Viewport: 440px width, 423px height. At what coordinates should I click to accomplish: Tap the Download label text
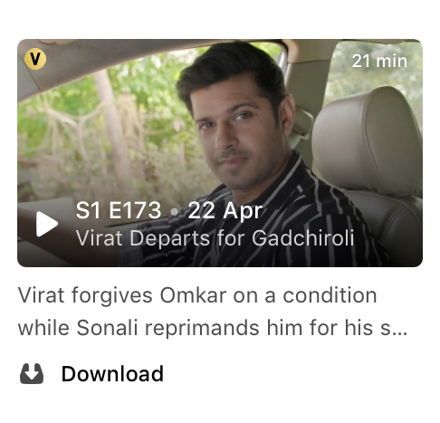coord(112,374)
